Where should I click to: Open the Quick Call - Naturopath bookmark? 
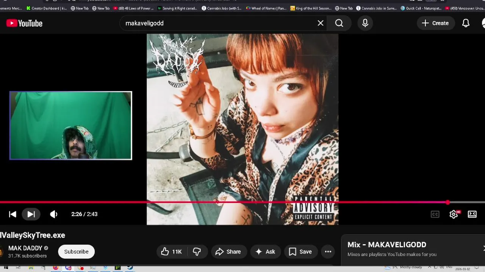point(421,8)
